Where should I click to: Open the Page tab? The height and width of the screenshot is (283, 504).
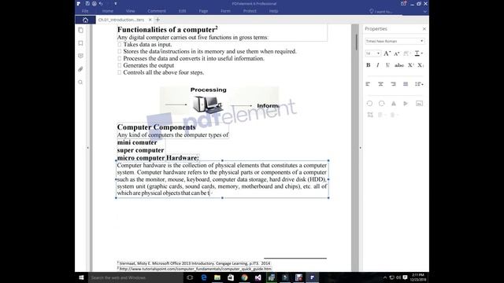point(203,11)
